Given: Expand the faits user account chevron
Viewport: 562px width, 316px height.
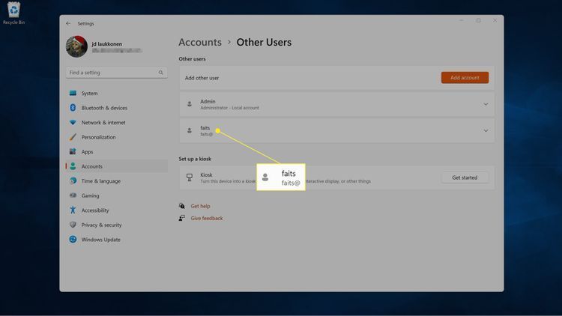Looking at the screenshot, I should (x=486, y=130).
